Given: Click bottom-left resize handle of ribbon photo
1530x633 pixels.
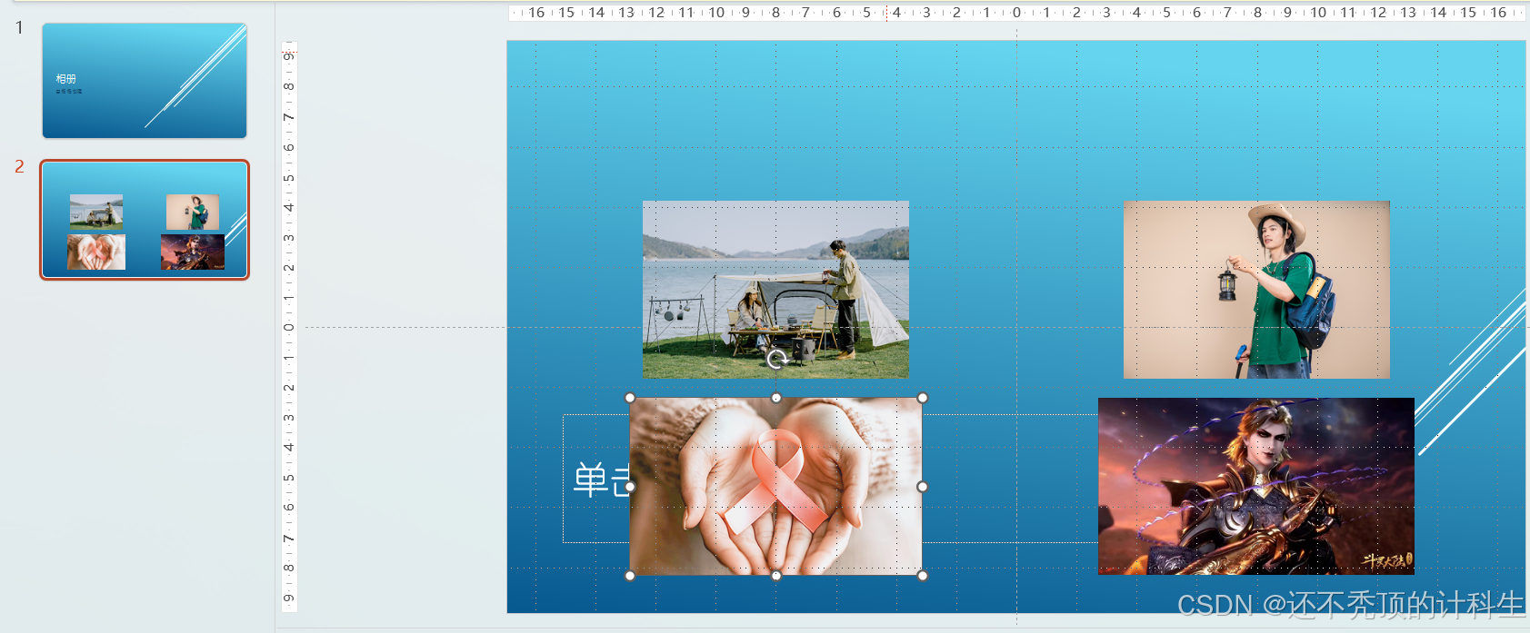Looking at the screenshot, I should [x=630, y=576].
